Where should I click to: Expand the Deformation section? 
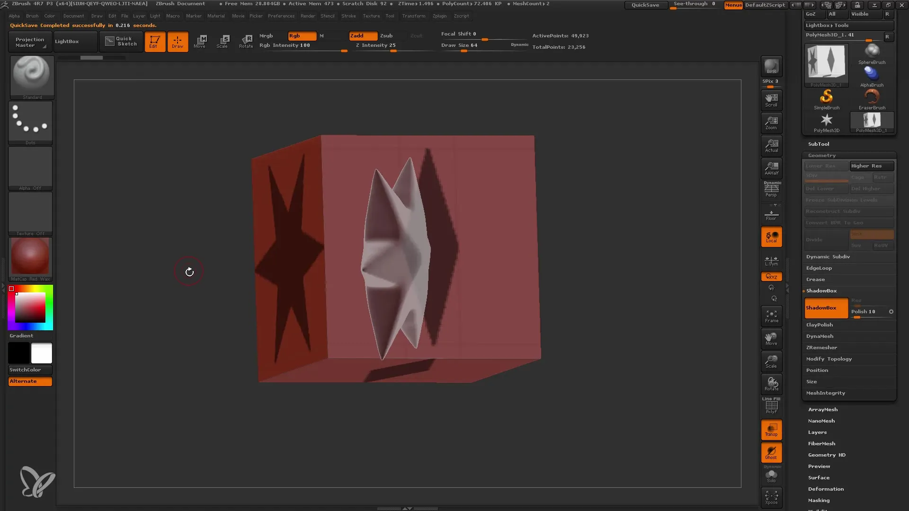tap(826, 489)
